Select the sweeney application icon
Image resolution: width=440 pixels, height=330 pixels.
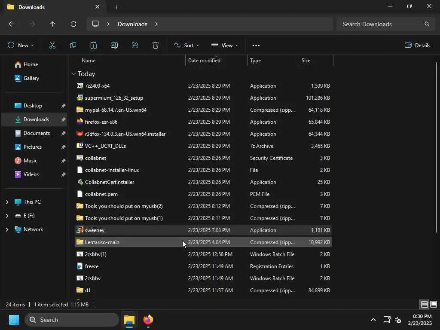click(x=79, y=230)
